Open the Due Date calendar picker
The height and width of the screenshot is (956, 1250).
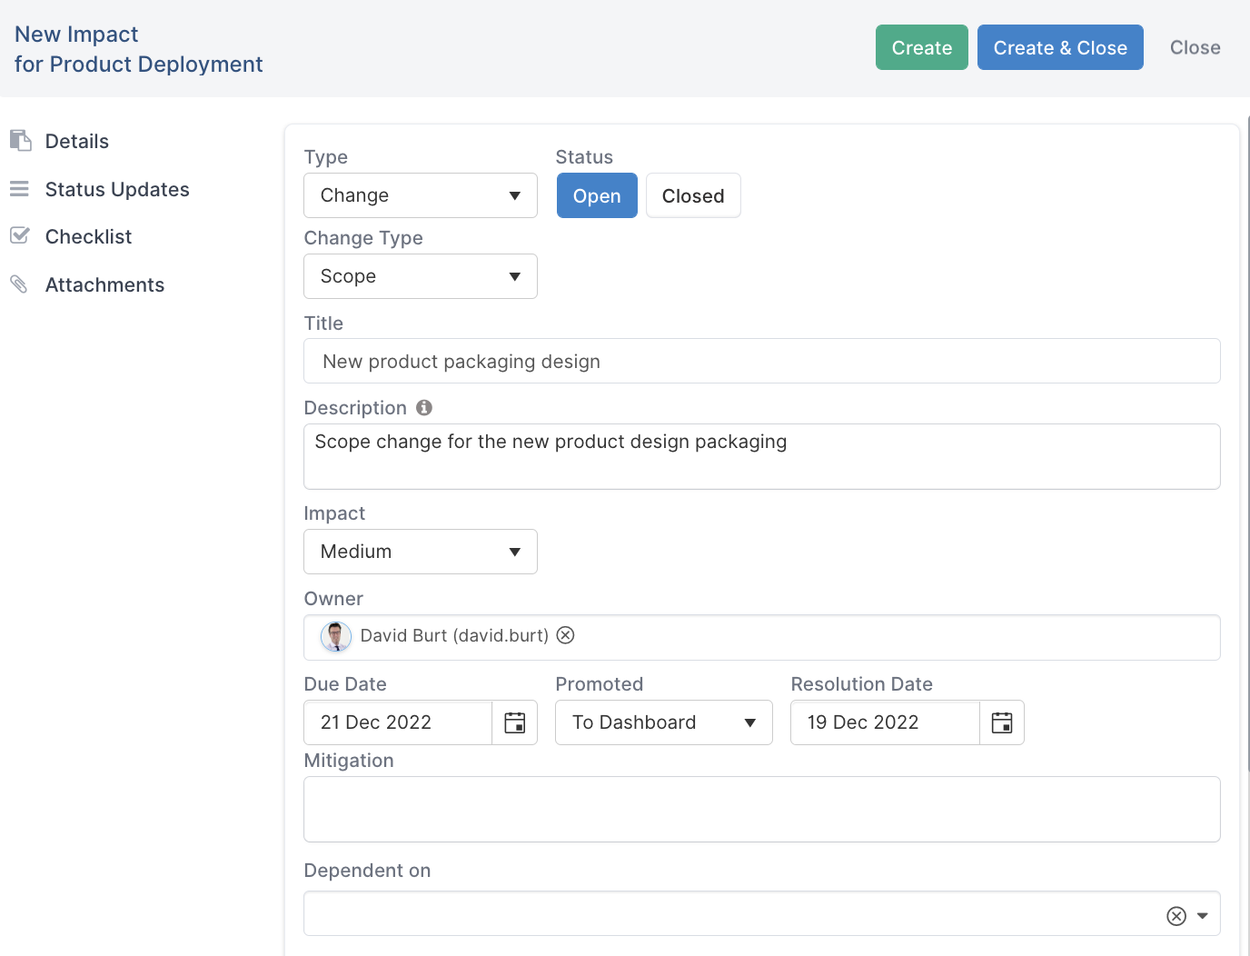[514, 722]
